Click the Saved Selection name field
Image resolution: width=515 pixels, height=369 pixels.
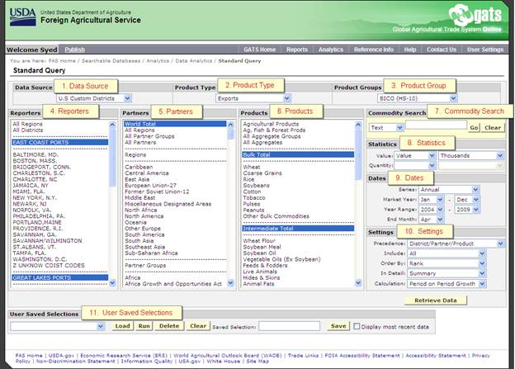pyautogui.click(x=289, y=326)
